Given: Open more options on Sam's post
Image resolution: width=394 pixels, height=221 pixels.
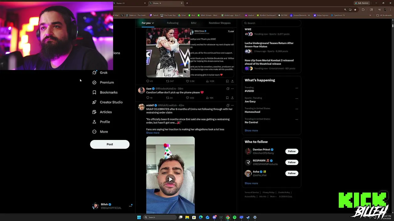Looking at the screenshot, I should (232, 89).
